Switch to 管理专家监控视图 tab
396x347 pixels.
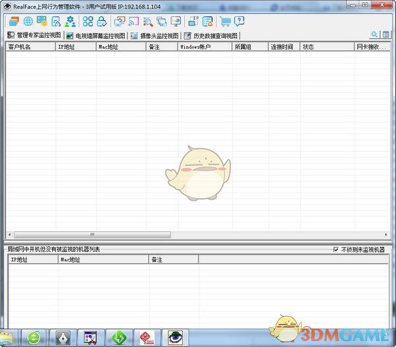(x=34, y=36)
